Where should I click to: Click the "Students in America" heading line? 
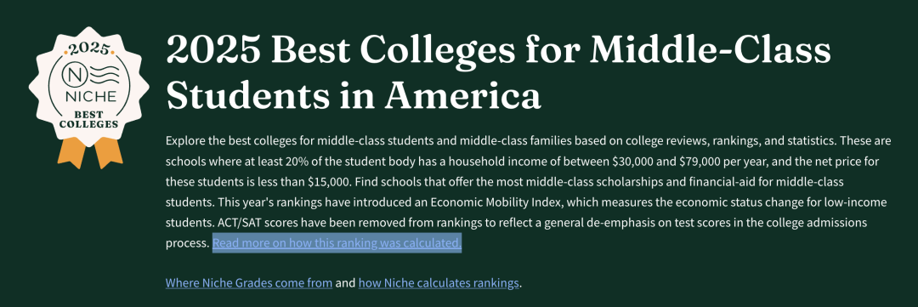click(353, 94)
